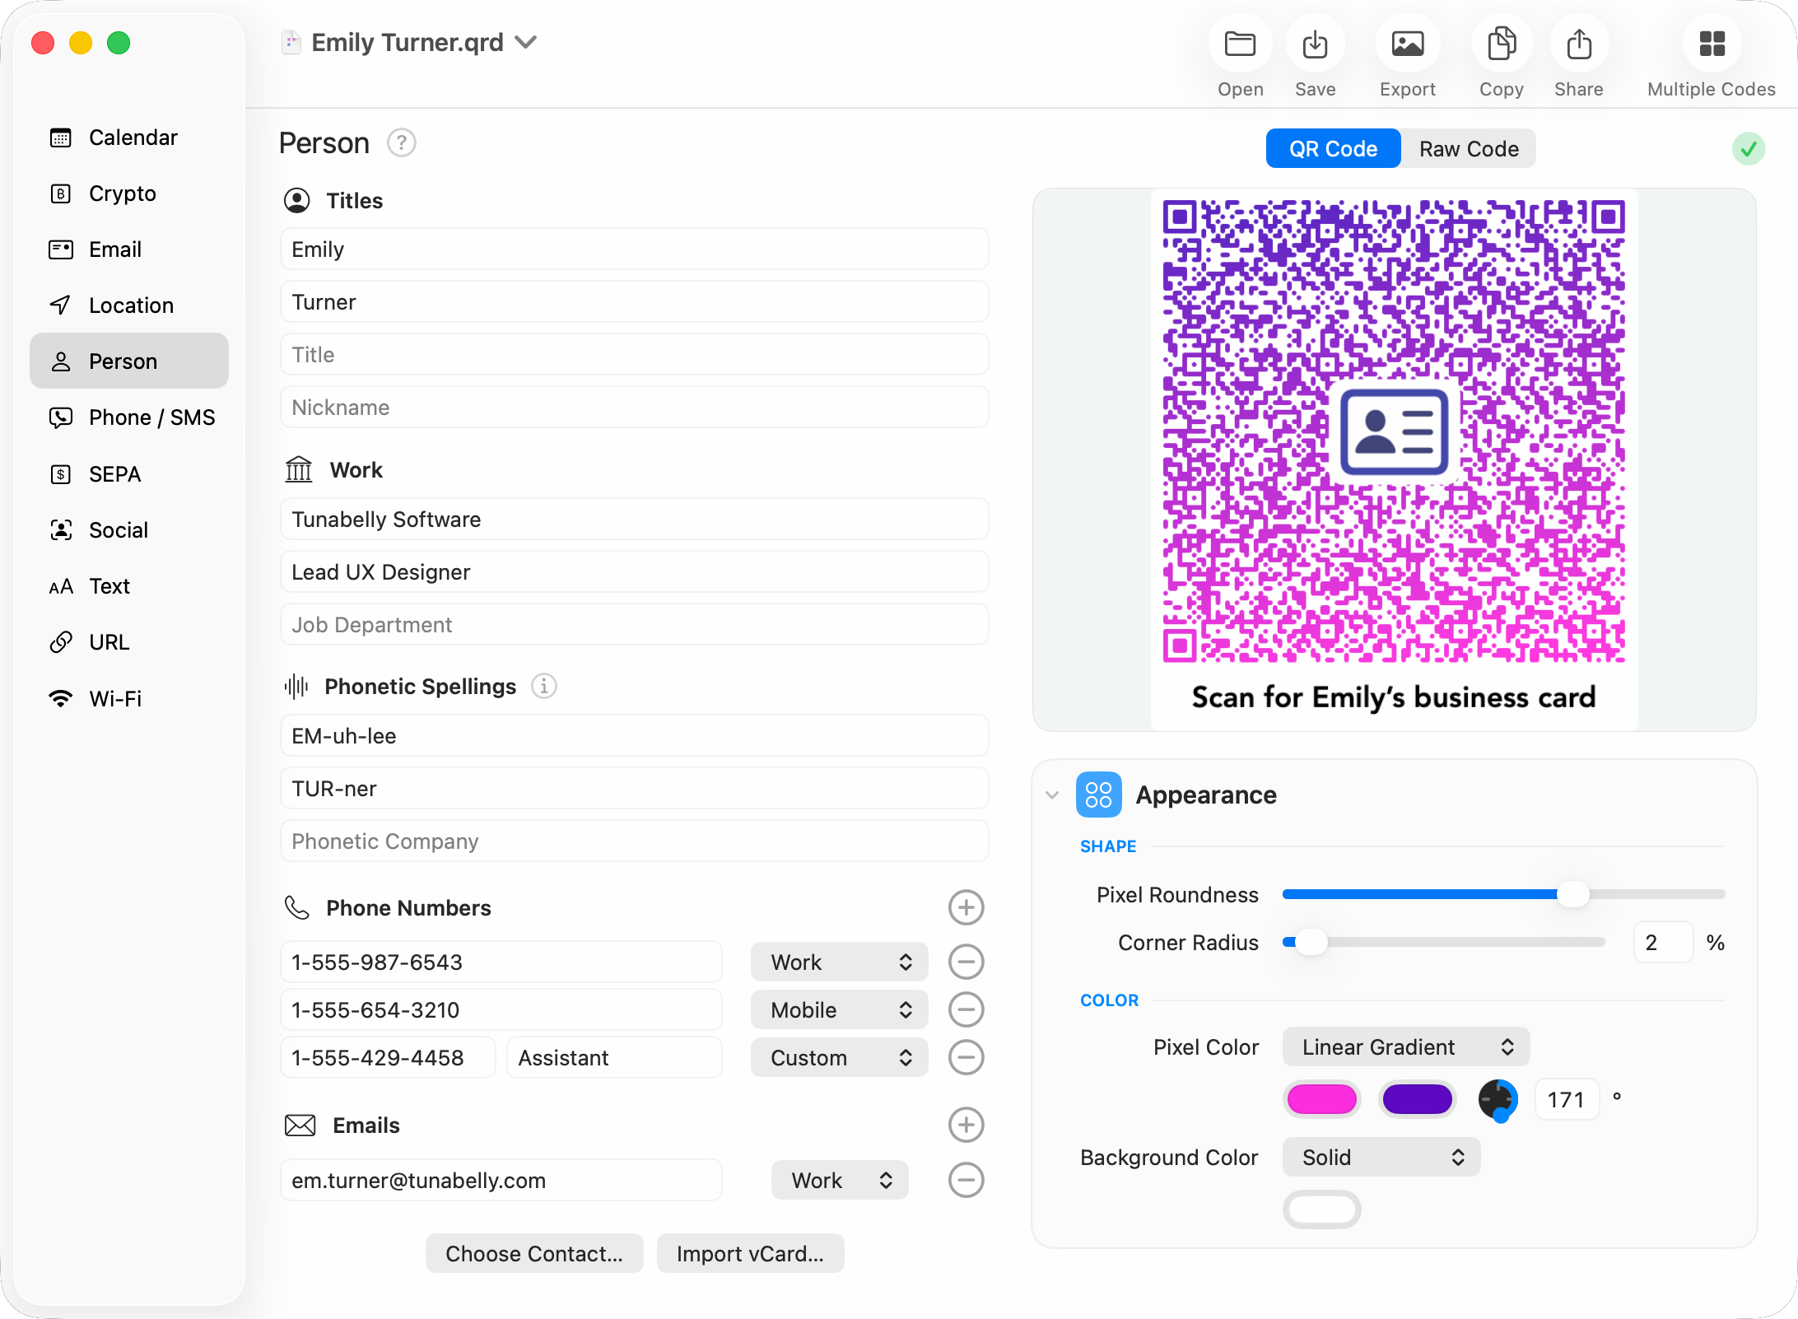Screen dimensions: 1798x1319
Task: Click the green validation checkmark icon
Action: (x=1748, y=149)
